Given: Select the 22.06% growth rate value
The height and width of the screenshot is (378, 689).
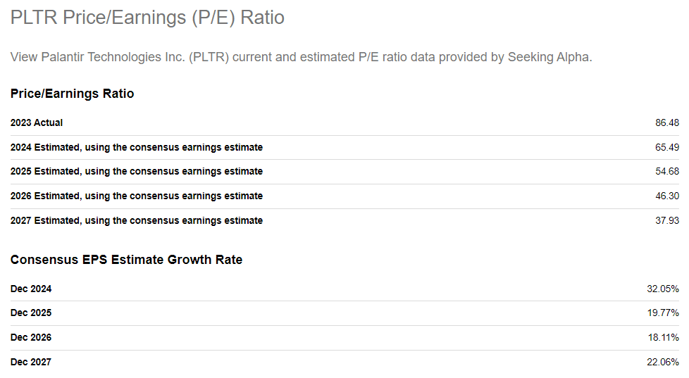Looking at the screenshot, I should [x=664, y=362].
